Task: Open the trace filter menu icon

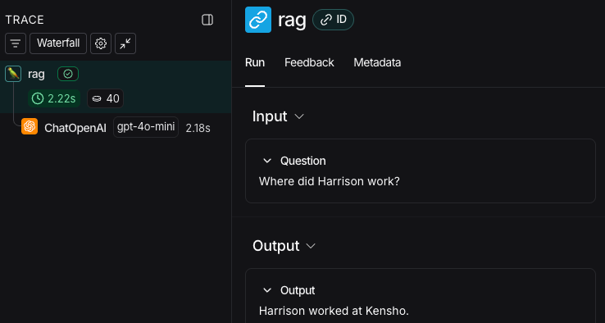Action: pyautogui.click(x=16, y=43)
